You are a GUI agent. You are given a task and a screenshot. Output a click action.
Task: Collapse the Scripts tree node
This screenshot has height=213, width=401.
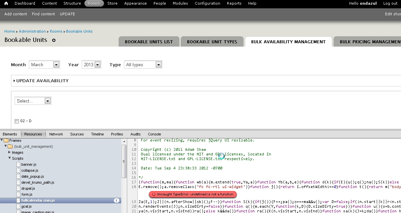point(10,158)
